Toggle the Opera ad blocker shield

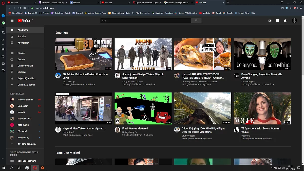(x=287, y=8)
